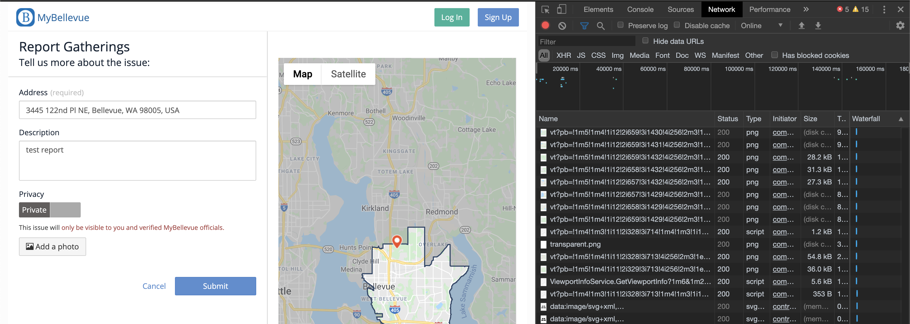Toggle the network filter funnel icon
The height and width of the screenshot is (324, 910).
coord(584,26)
